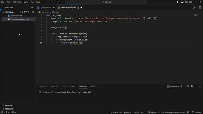Screen dimensions: 203x114
Task: Open the new terminal profile dropdown arrow
Action: point(184,86)
